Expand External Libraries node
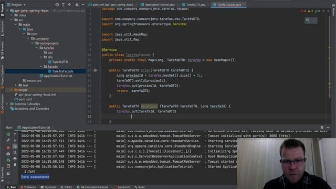336x189 pixels. coord(7,104)
